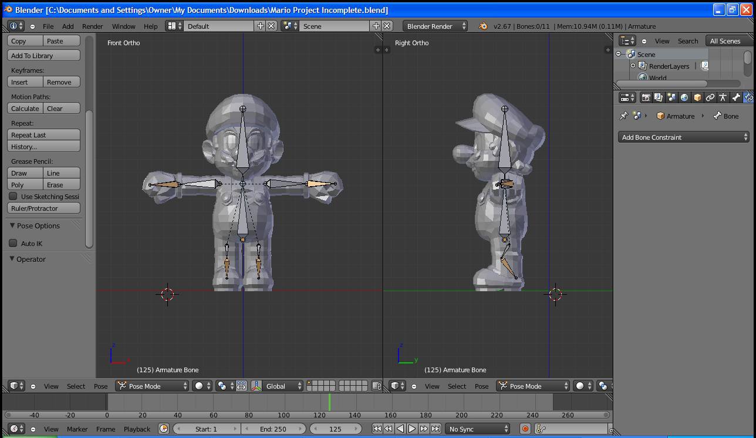This screenshot has height=438, width=756.
Task: Click the Repeat Last button
Action: (x=44, y=134)
